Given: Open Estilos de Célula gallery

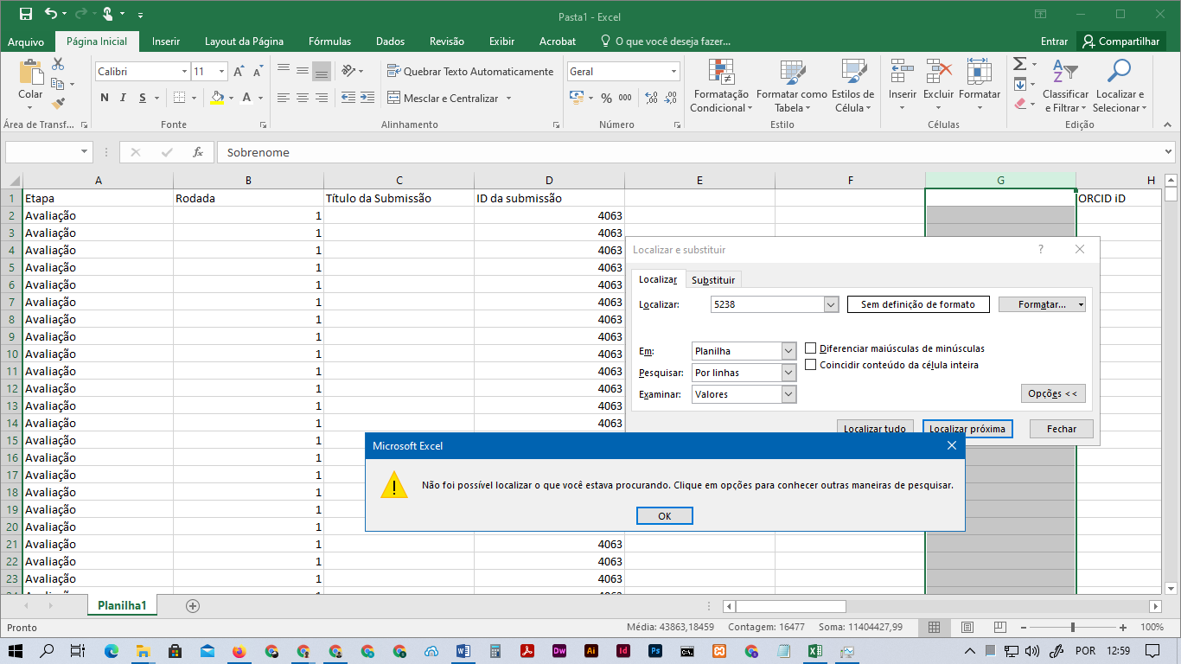Looking at the screenshot, I should (853, 86).
